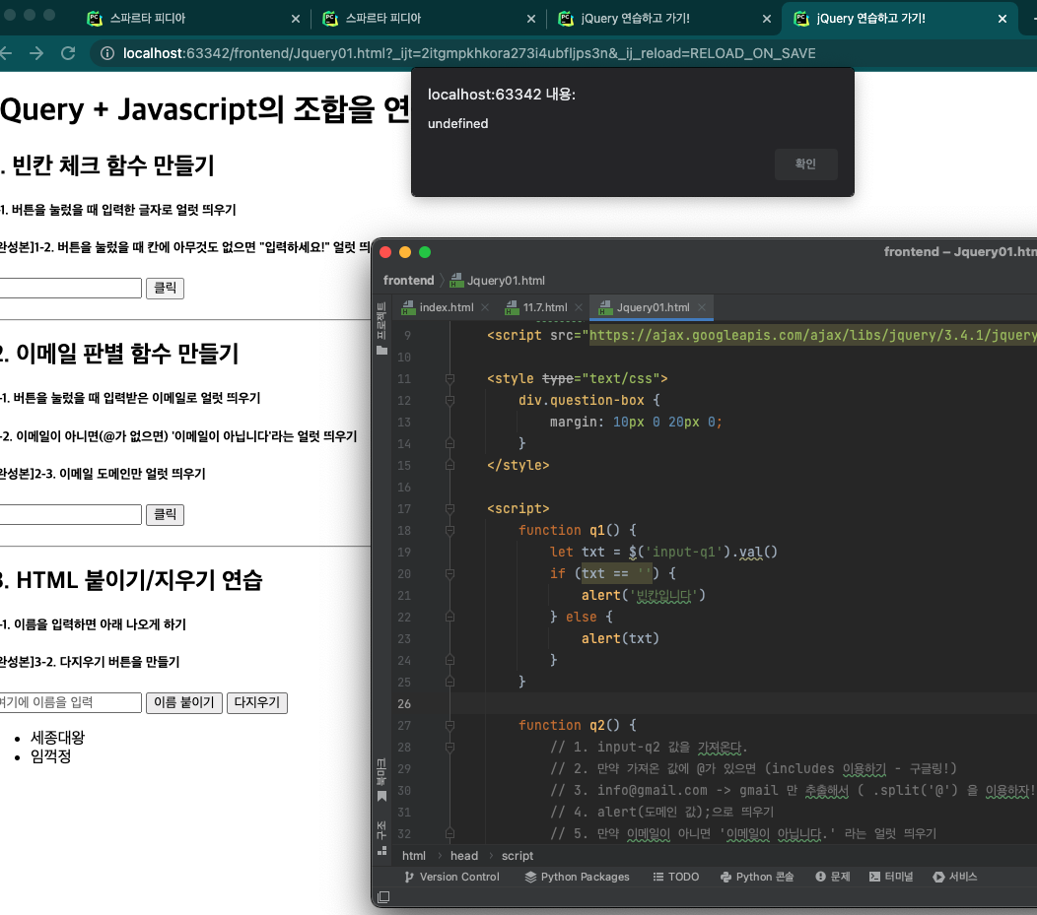1037x915 pixels.
Task: Open the 문제 problems tool window
Action: [x=833, y=877]
